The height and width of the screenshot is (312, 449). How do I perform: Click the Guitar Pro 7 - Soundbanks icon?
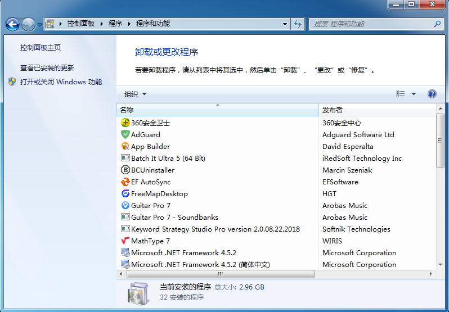pyautogui.click(x=125, y=217)
